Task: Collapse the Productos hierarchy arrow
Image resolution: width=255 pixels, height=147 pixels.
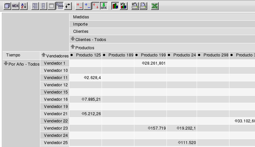Action: coord(73,47)
